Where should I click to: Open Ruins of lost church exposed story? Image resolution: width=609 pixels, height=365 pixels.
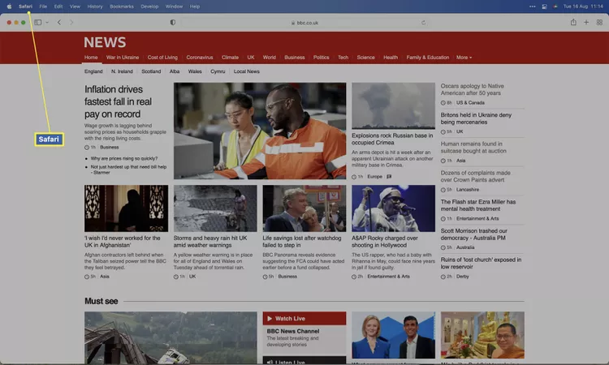point(481,263)
